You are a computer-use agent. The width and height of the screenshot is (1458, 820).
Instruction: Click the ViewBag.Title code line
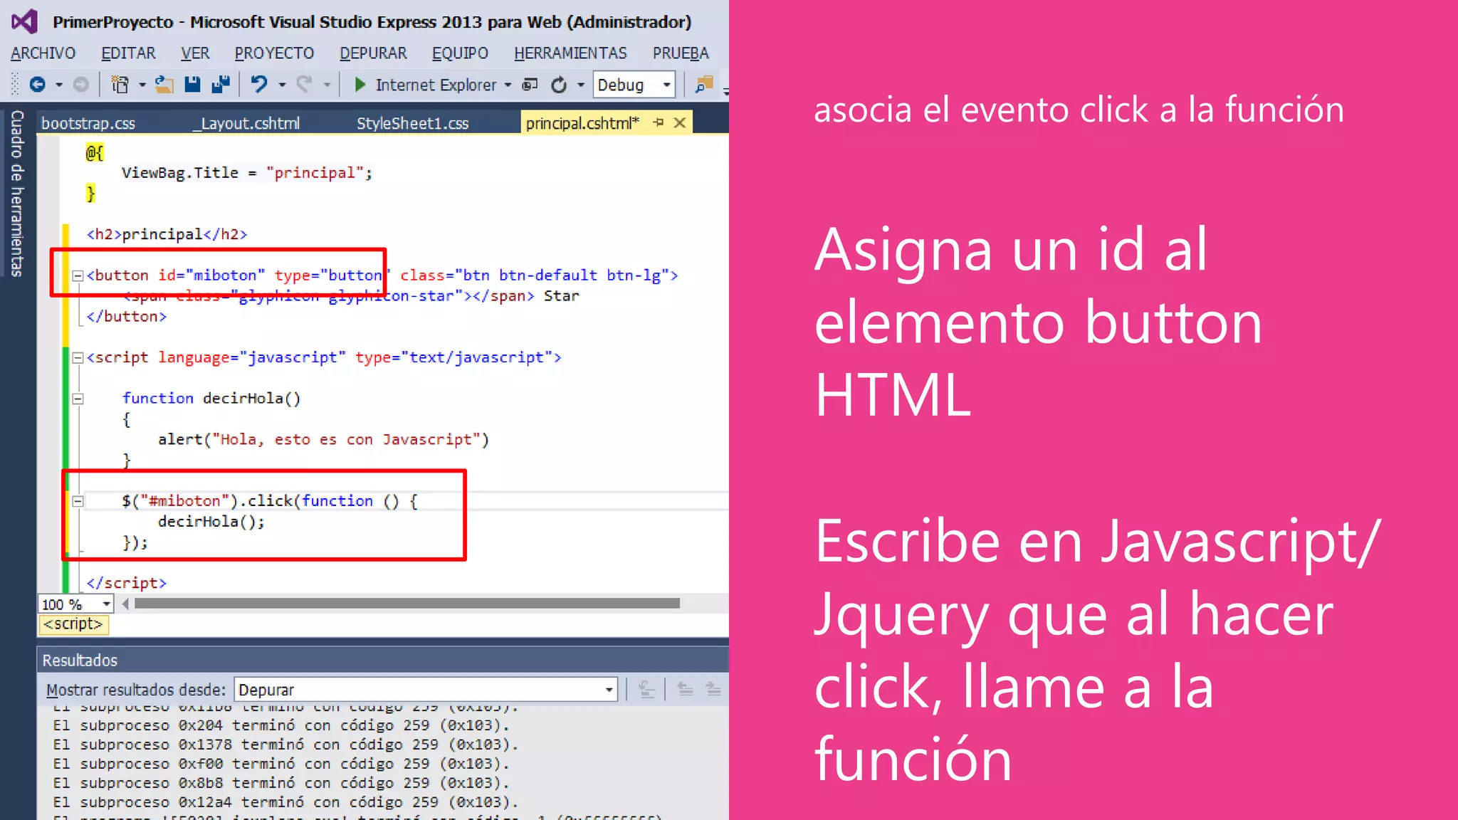[x=247, y=173]
